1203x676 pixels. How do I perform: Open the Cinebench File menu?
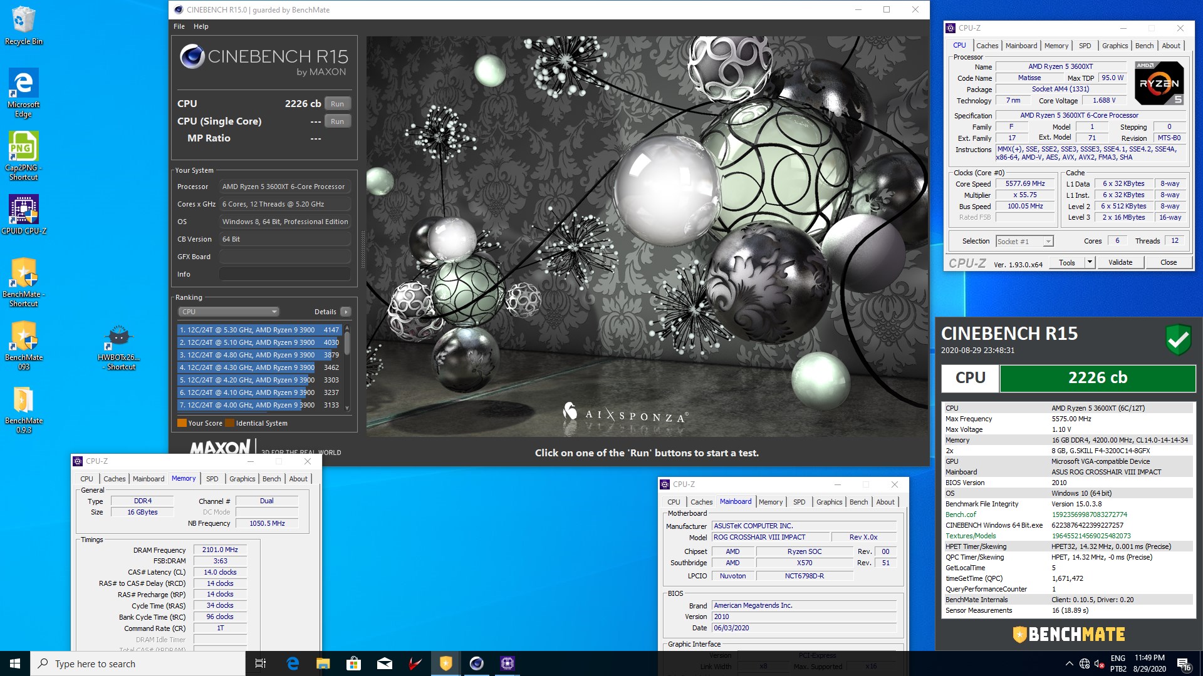[179, 26]
